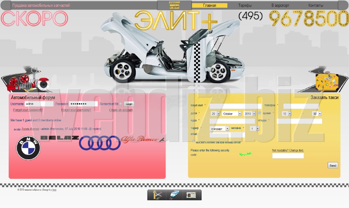Click the BMW logo
Screen dimensions: 349x208
tap(28, 148)
